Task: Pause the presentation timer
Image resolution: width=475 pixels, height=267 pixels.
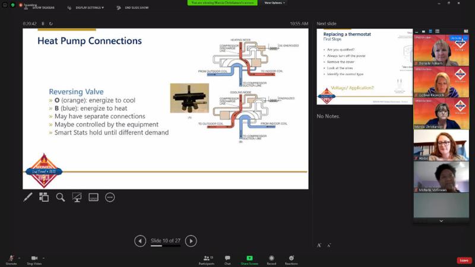Action: pos(43,24)
